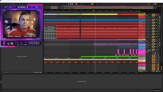Screen dimensions: 163x92
Task: Click the playhead marker in scrub area
Action: (93, 11)
